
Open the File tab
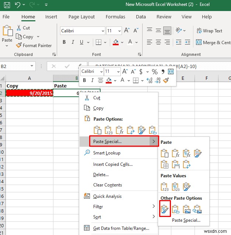6,17
